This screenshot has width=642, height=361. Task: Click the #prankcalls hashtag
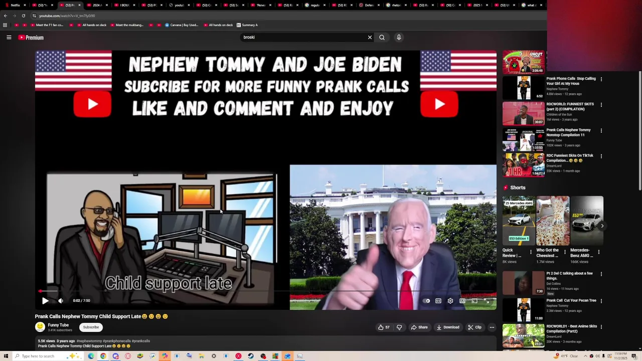click(x=140, y=341)
